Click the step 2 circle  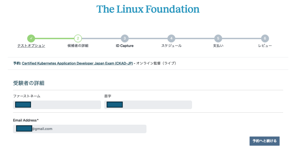coord(78,38)
